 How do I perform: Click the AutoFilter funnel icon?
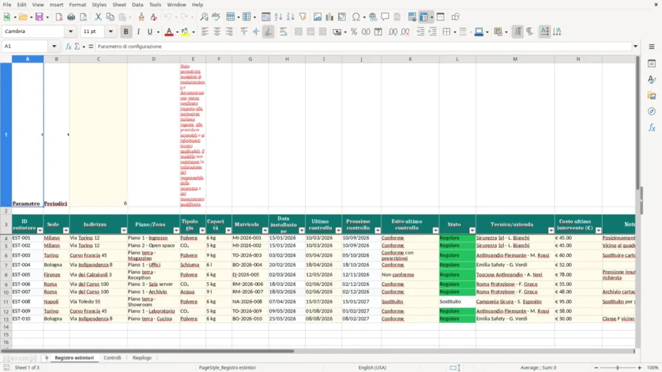303,17
